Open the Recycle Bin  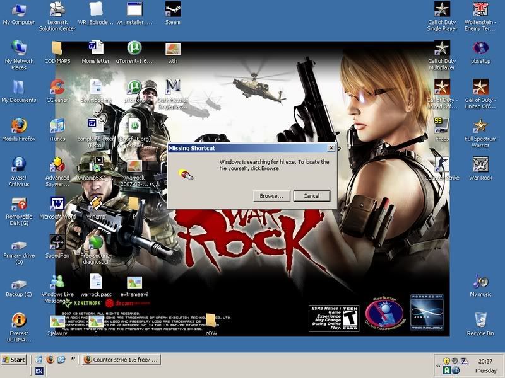tap(480, 320)
